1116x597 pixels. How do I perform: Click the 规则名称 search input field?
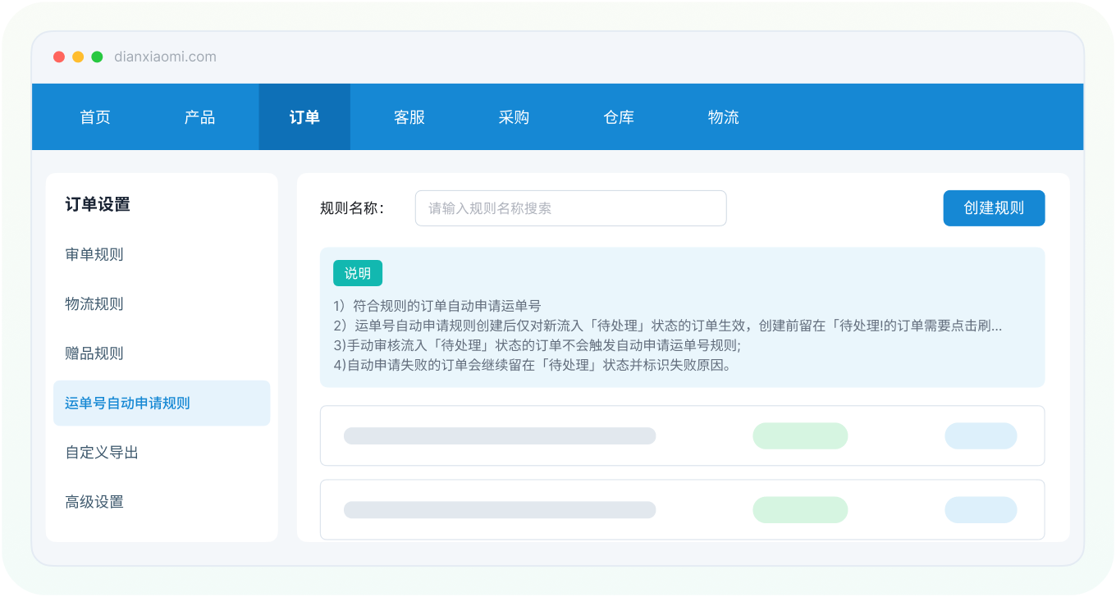pos(571,208)
